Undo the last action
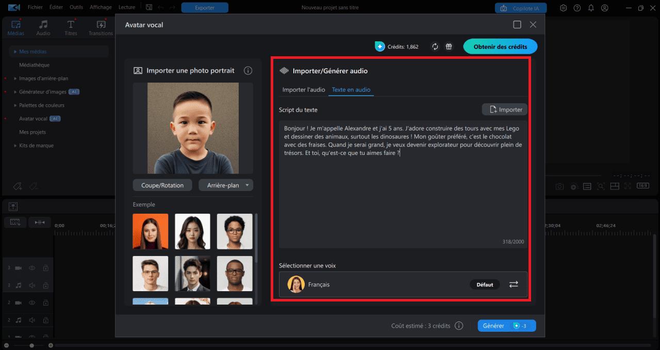660x350 pixels. pos(160,7)
